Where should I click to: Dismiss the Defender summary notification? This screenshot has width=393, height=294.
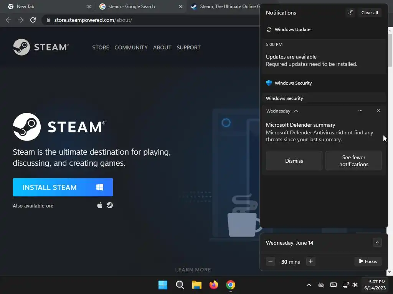(x=294, y=161)
